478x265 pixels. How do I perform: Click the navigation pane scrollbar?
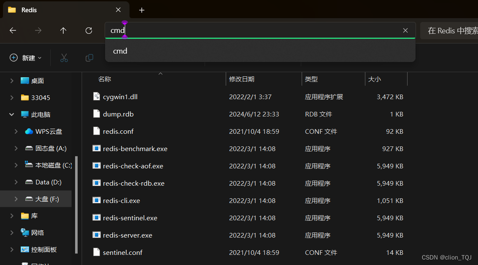point(76,205)
